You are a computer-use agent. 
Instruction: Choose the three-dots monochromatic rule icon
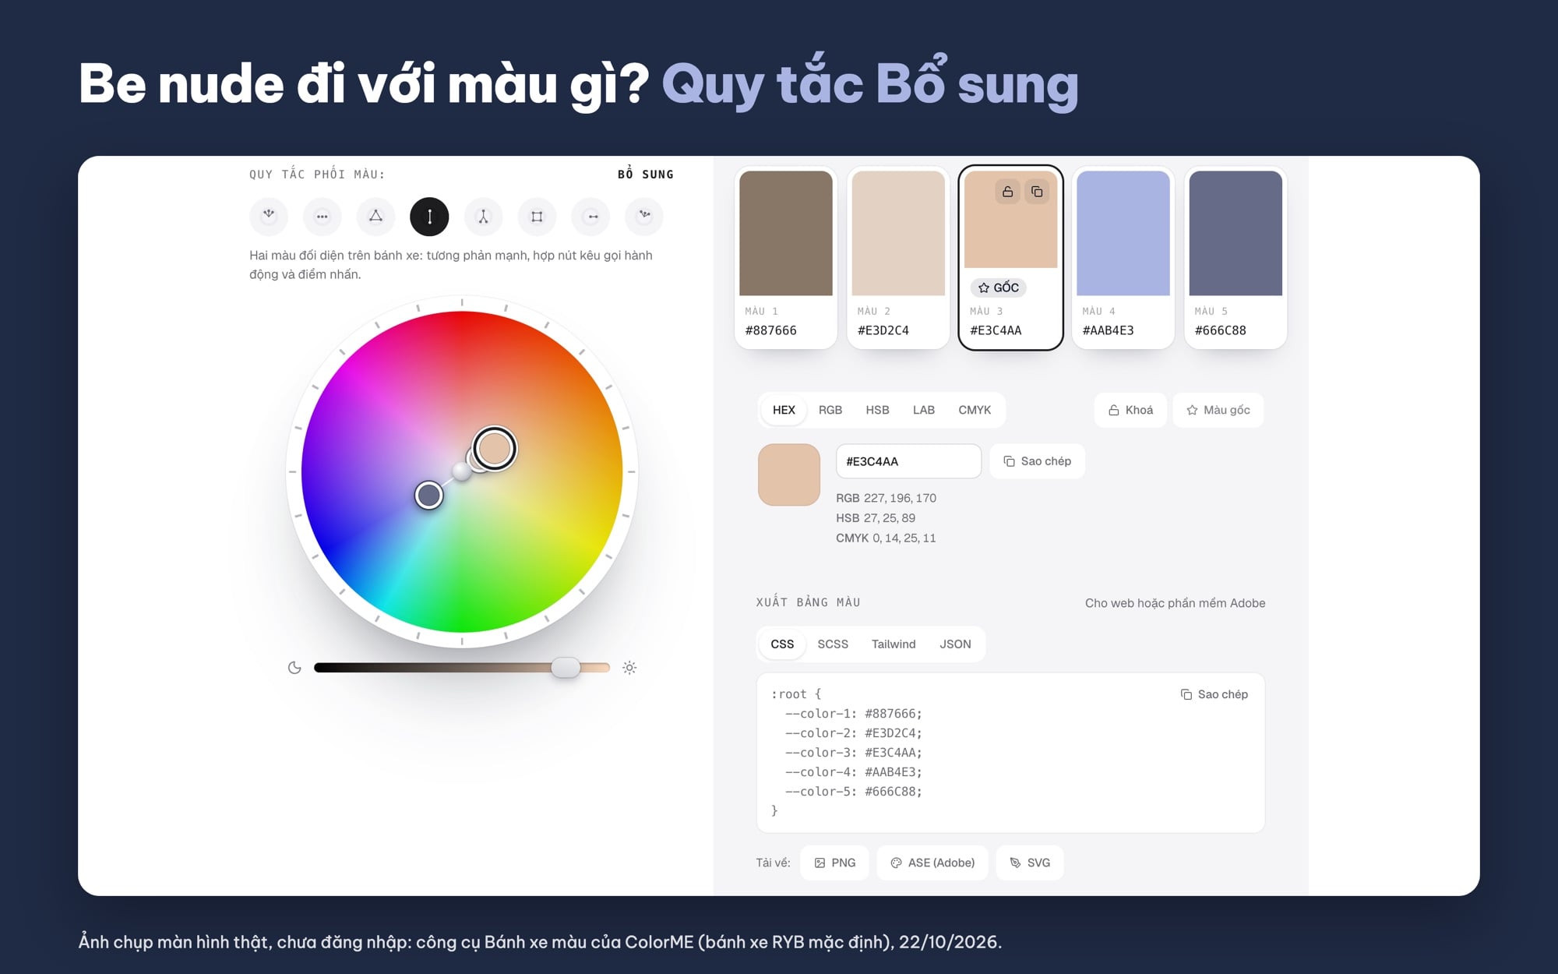(x=323, y=216)
